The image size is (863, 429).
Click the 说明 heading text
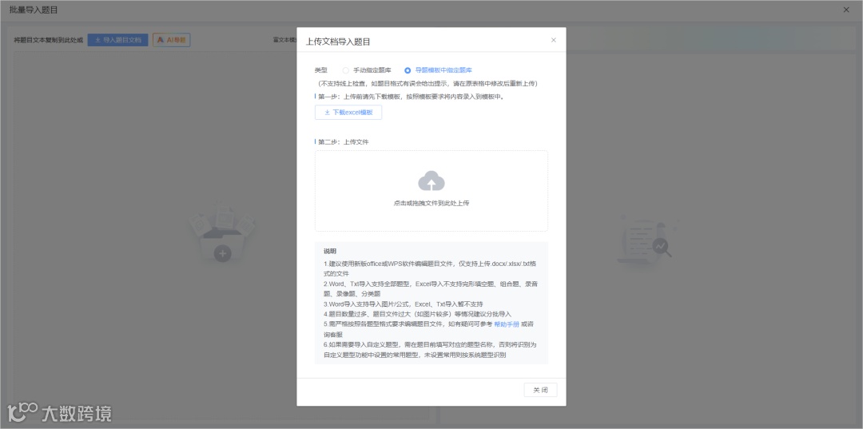point(330,252)
